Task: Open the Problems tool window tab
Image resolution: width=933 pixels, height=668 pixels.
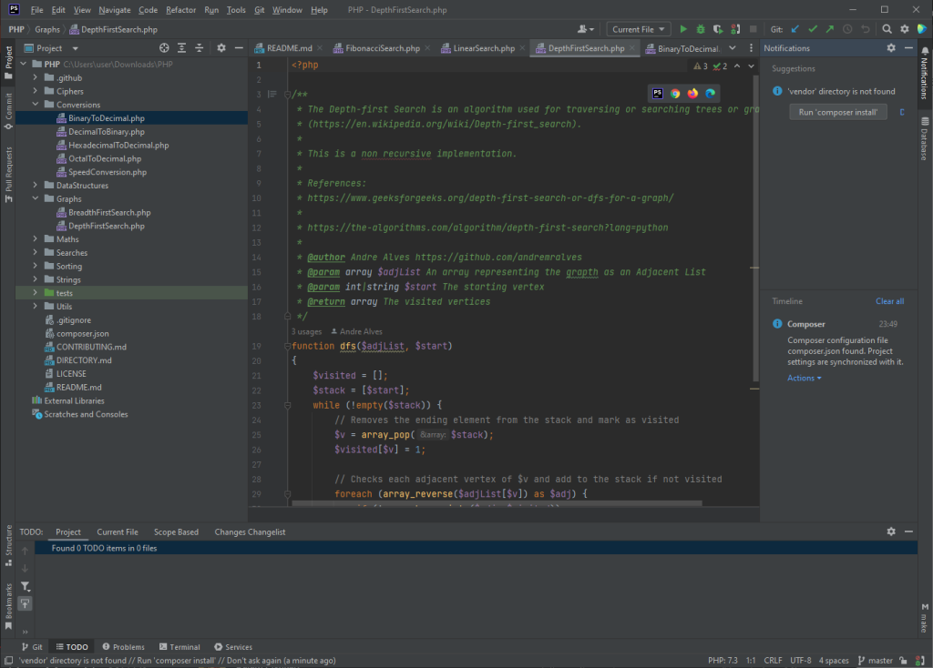Action: coord(123,647)
